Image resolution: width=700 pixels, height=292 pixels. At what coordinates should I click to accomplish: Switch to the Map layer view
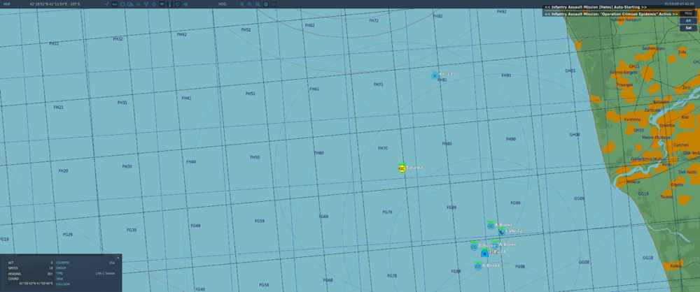[x=689, y=13]
